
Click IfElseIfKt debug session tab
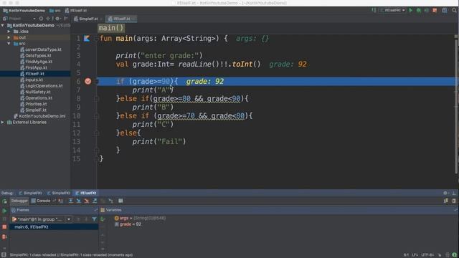pyautogui.click(x=86, y=193)
